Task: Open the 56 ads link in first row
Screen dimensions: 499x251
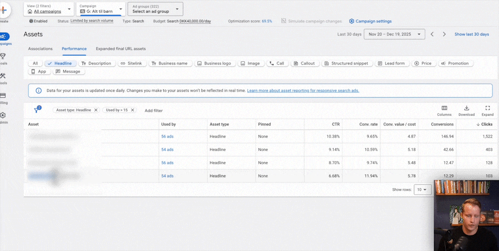Action: [167, 137]
